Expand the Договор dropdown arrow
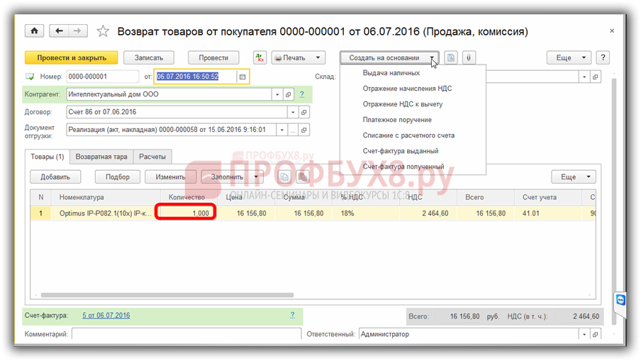 pyautogui.click(x=292, y=112)
